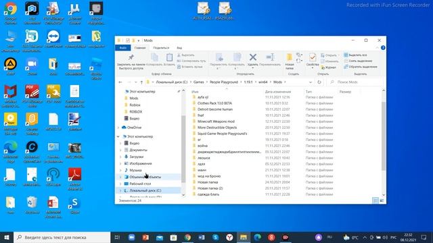This screenshot has height=243, width=433.
Task: Open Explorer help question mark icon
Action: (383, 48)
